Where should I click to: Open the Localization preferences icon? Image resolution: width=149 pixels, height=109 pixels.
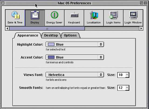(x=94, y=18)
